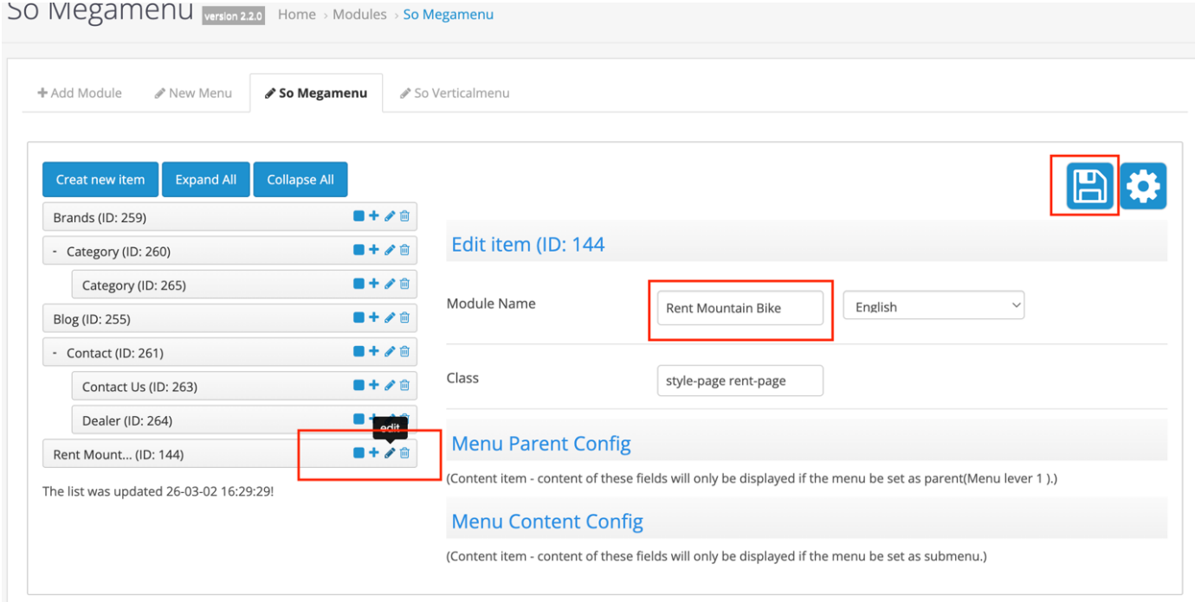Open the gear settings icon
The image size is (1195, 602).
pyautogui.click(x=1143, y=186)
